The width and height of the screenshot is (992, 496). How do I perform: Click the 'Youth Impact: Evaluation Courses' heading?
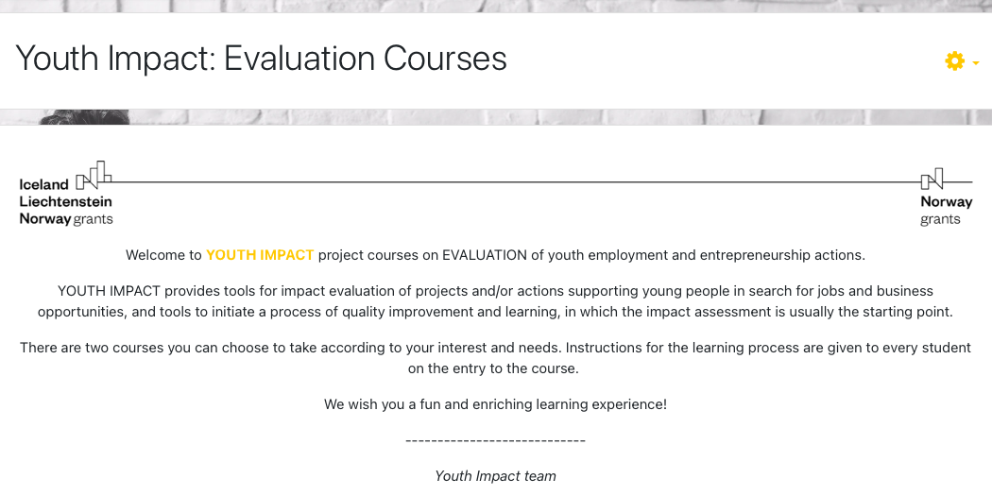(x=262, y=59)
